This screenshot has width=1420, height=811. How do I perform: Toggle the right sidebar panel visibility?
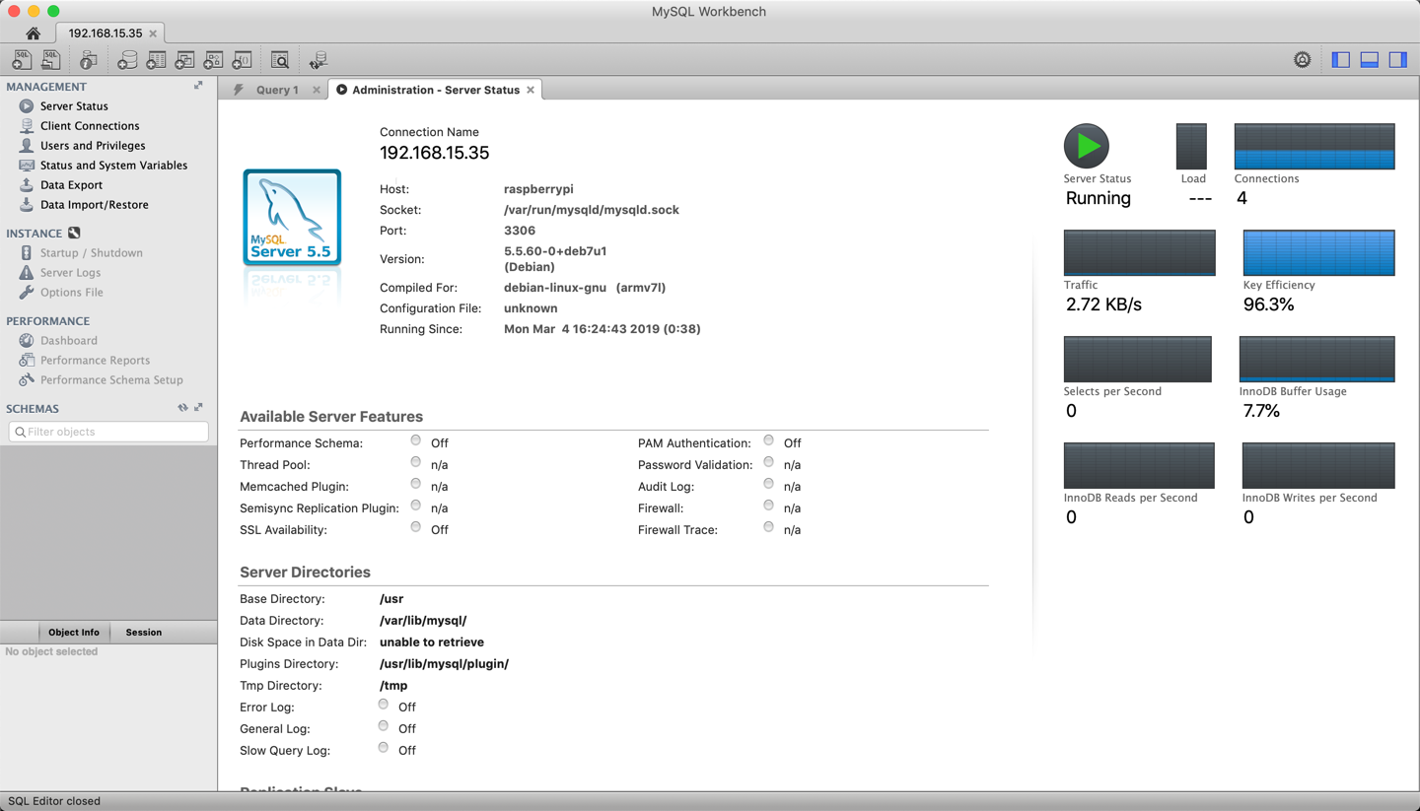point(1397,60)
